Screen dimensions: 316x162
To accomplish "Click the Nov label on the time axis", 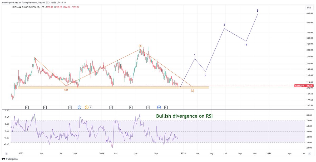I will click(255, 153).
